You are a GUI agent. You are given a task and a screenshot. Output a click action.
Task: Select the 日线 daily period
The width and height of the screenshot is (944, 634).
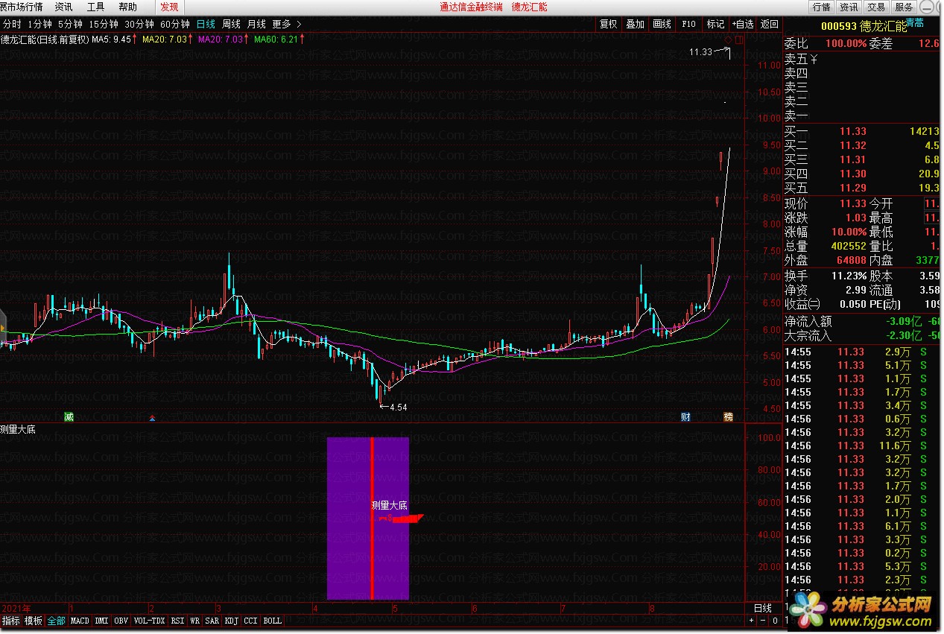pyautogui.click(x=206, y=24)
